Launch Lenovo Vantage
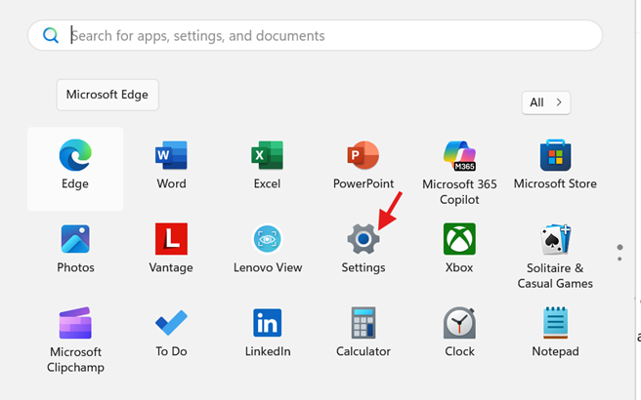 click(x=171, y=240)
